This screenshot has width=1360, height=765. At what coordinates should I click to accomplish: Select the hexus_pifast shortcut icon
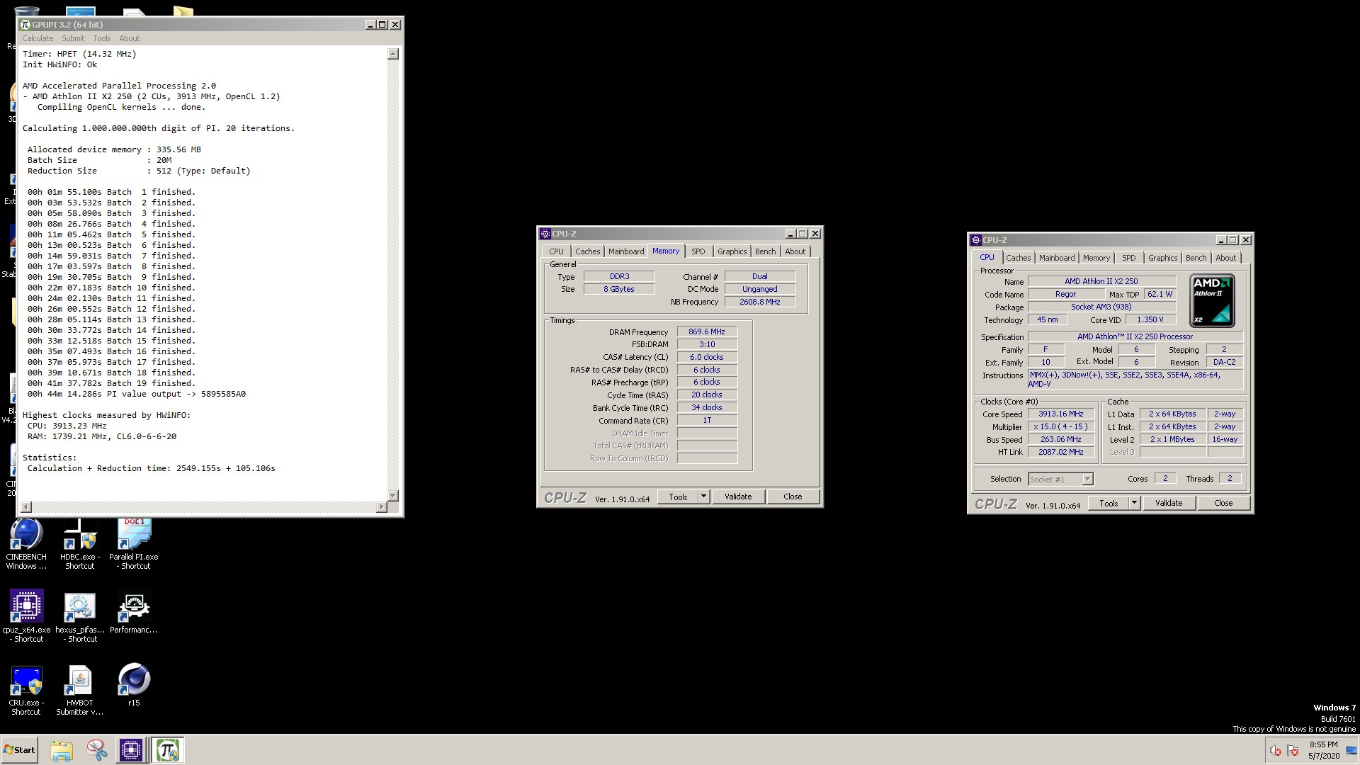click(x=79, y=616)
